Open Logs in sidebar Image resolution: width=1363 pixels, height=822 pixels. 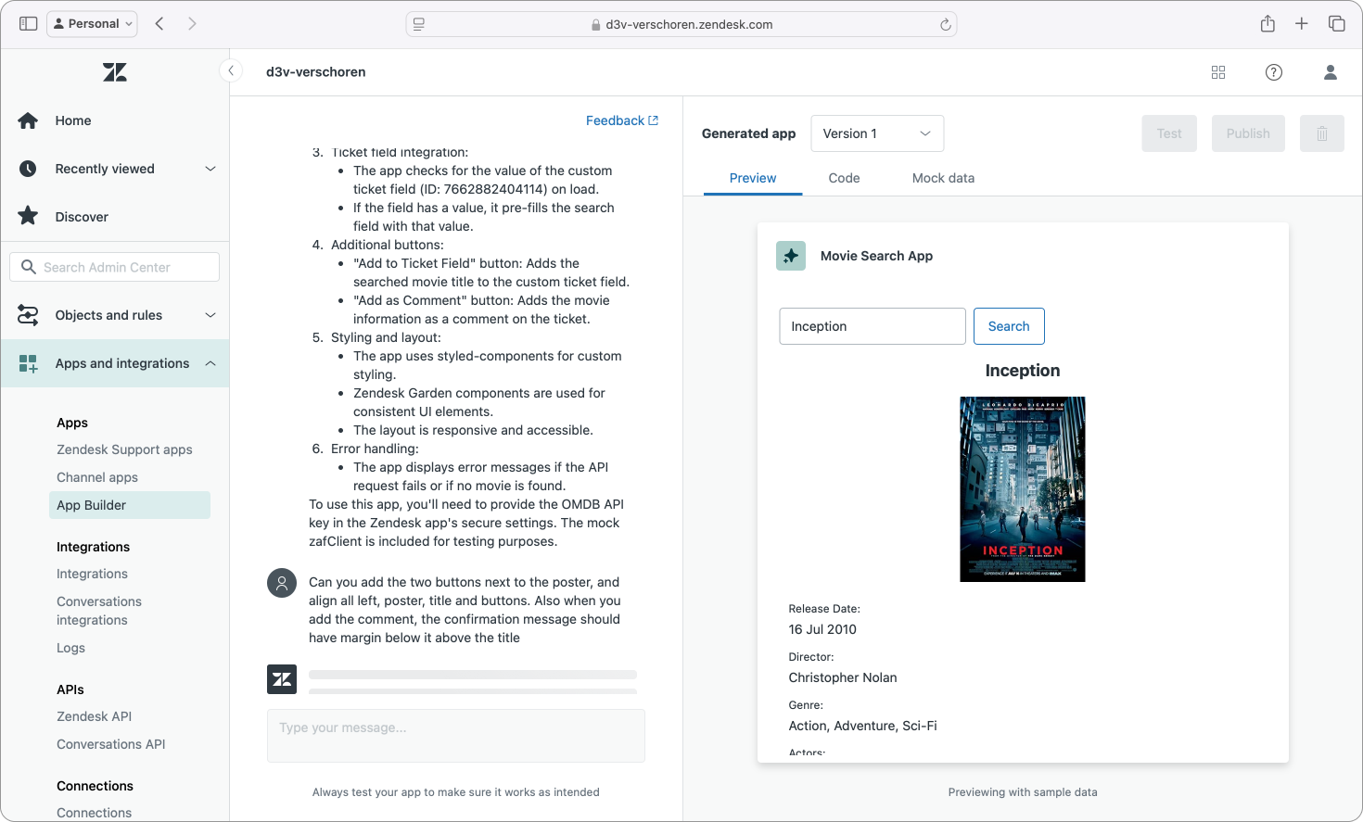pos(70,648)
